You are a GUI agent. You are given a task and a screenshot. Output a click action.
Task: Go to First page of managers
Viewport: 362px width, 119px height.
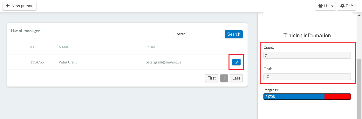[x=211, y=78]
